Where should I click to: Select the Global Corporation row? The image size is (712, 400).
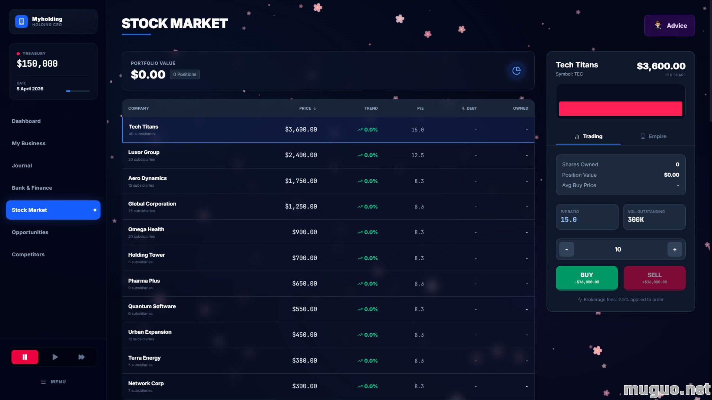point(328,207)
